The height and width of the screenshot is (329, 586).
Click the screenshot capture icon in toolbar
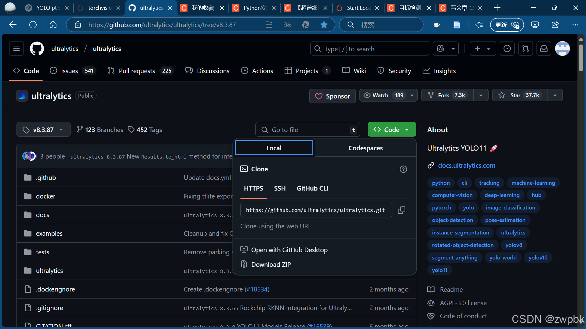point(535,25)
